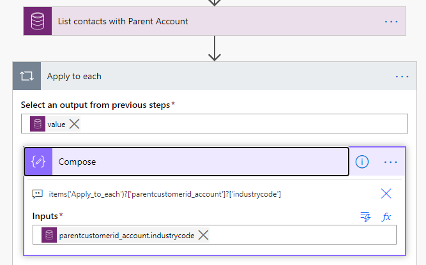Click the Compose curly-braces action icon

[38, 162]
